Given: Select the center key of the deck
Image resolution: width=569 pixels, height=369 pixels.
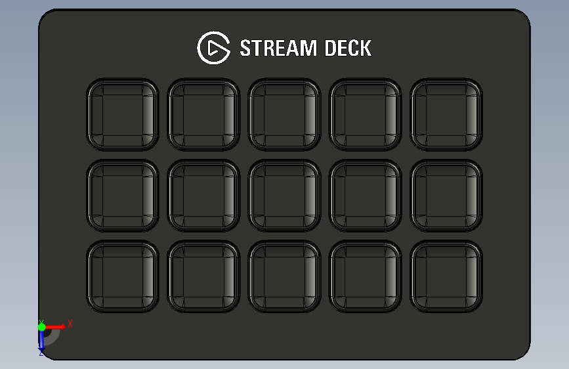Looking at the screenshot, I should (285, 196).
